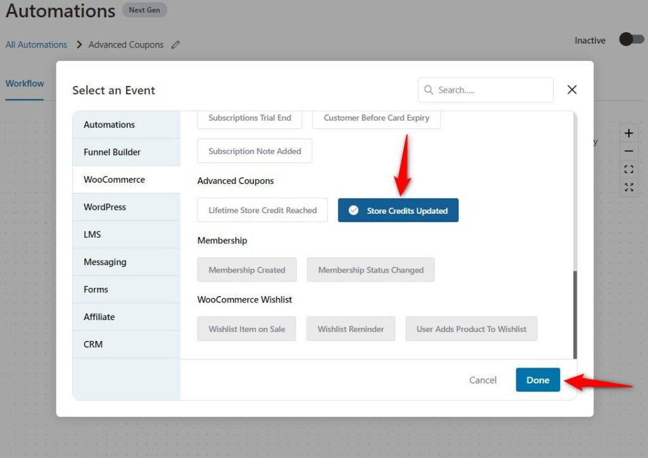Click the event list scrollbar thumb
This screenshot has height=458, width=648.
[575, 314]
